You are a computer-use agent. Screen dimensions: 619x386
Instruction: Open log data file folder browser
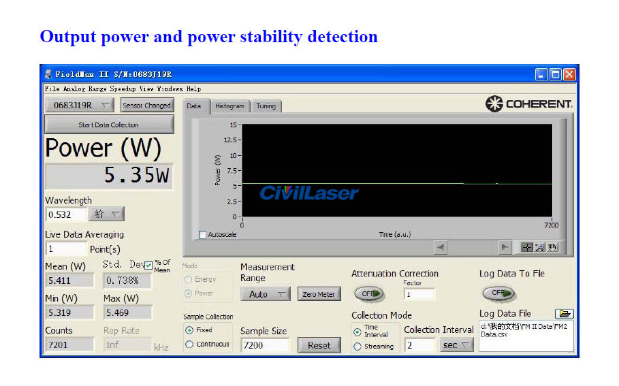tap(564, 314)
